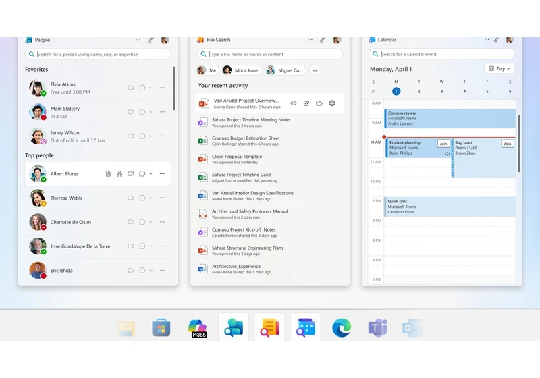
Task: Open Sahara Project Timeline Meeting Notes
Action: (269, 123)
